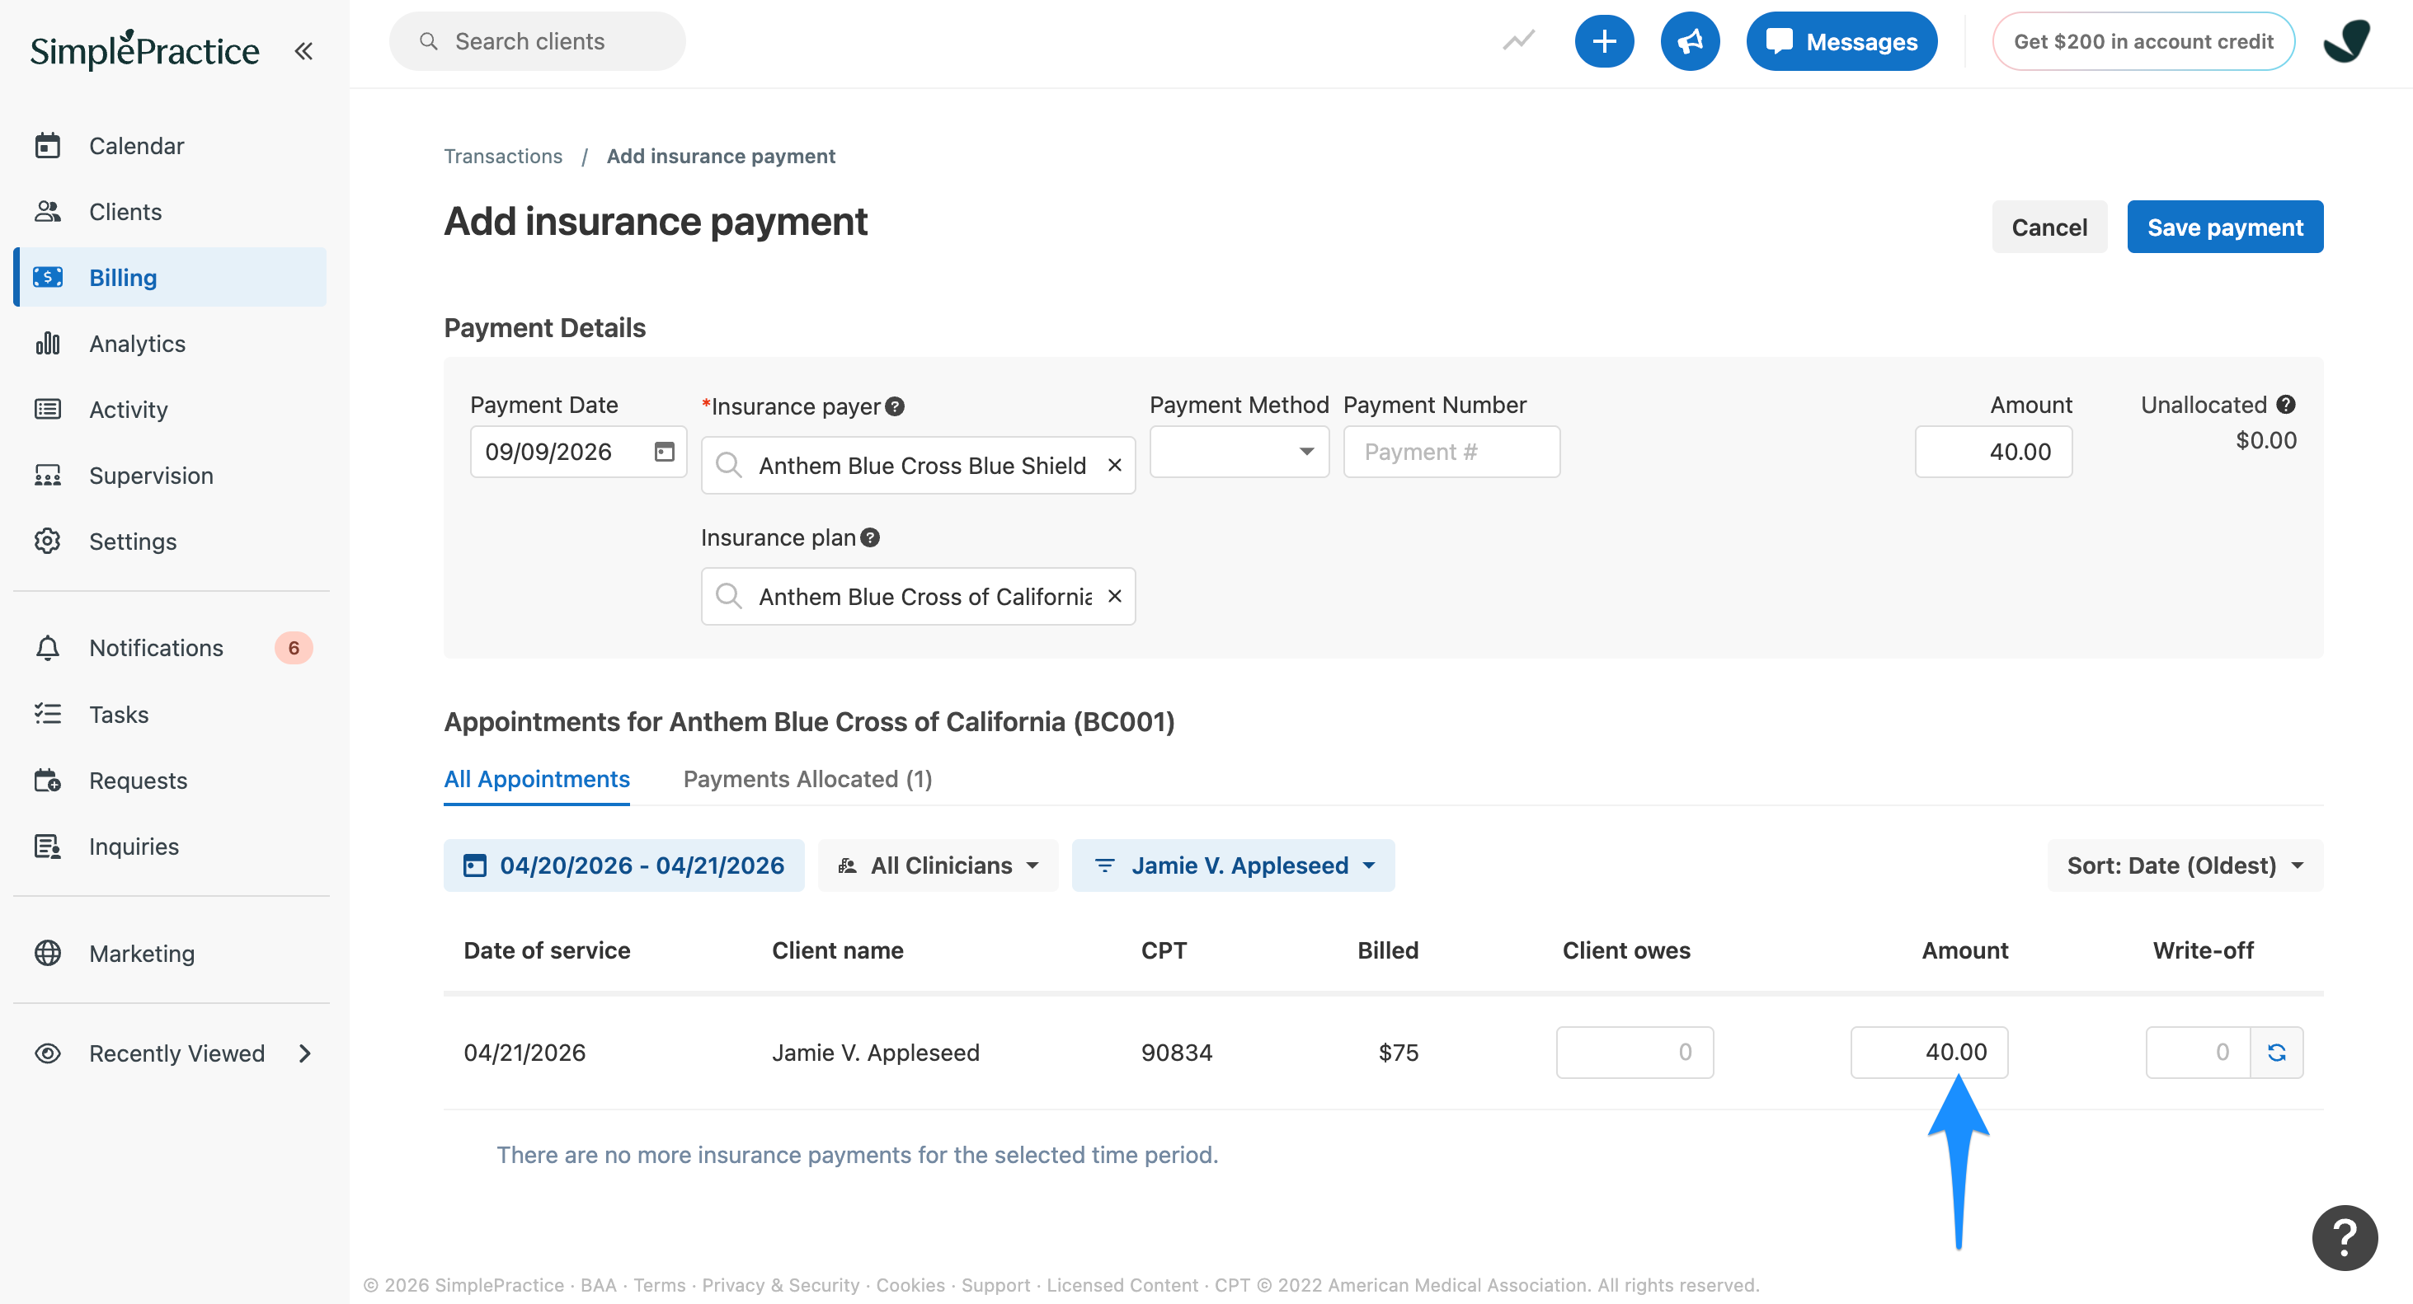Viewport: 2413px width, 1304px height.
Task: Open the Messages button
Action: pos(1841,41)
